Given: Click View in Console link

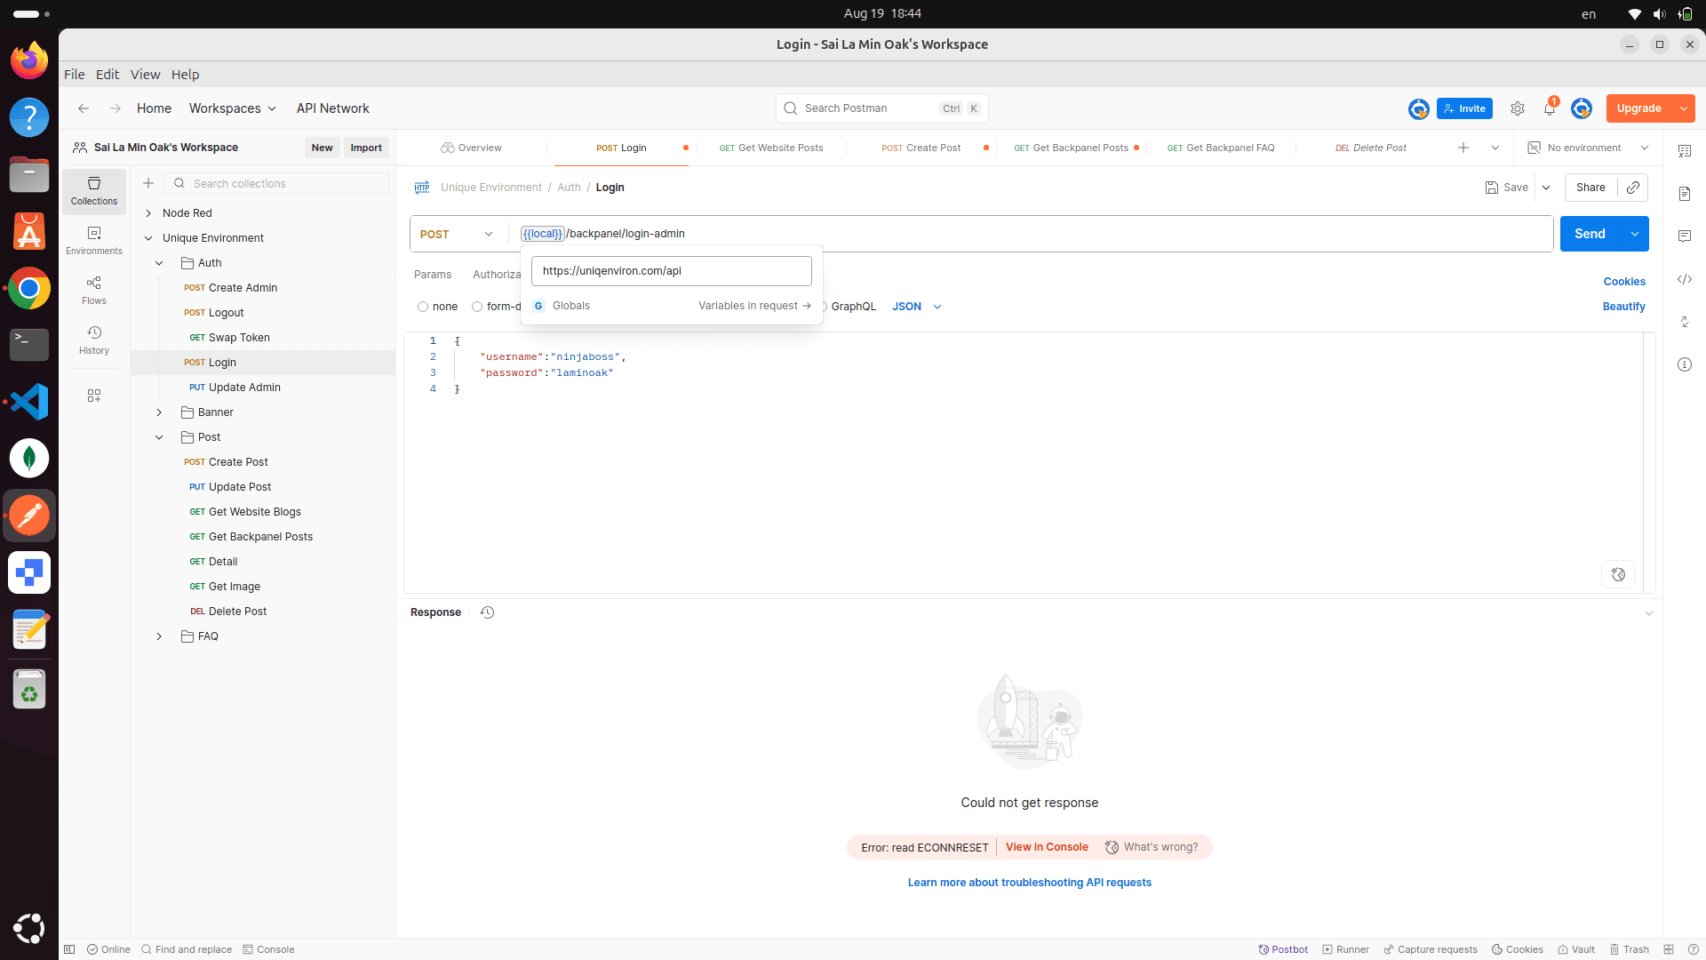Looking at the screenshot, I should point(1047,847).
